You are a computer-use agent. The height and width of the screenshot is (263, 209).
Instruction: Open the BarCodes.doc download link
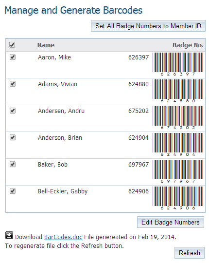pos(63,237)
